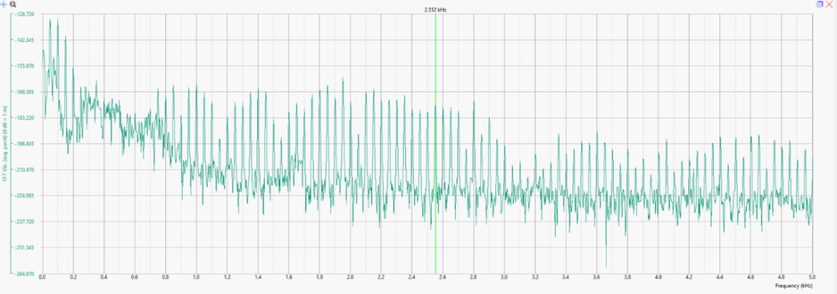Click the 4.0 tick on frequency axis
Screen dimensions: 837x294
pyautogui.click(x=658, y=278)
